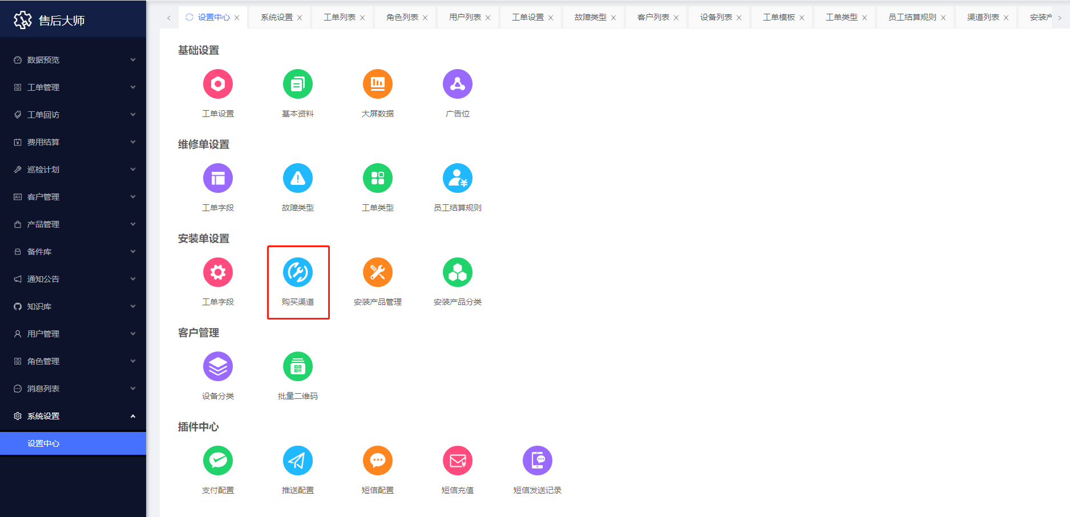Expand the 备件库 sidebar menu

(x=73, y=252)
